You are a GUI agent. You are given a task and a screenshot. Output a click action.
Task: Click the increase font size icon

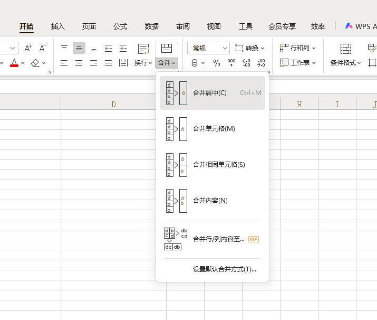tap(28, 48)
